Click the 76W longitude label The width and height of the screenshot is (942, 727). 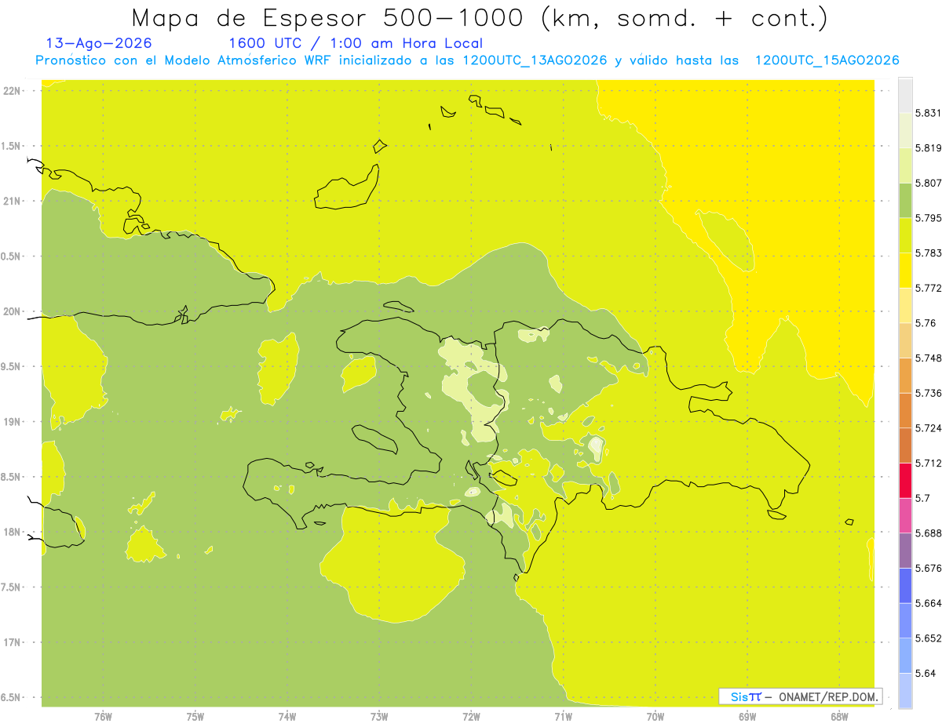tap(103, 716)
